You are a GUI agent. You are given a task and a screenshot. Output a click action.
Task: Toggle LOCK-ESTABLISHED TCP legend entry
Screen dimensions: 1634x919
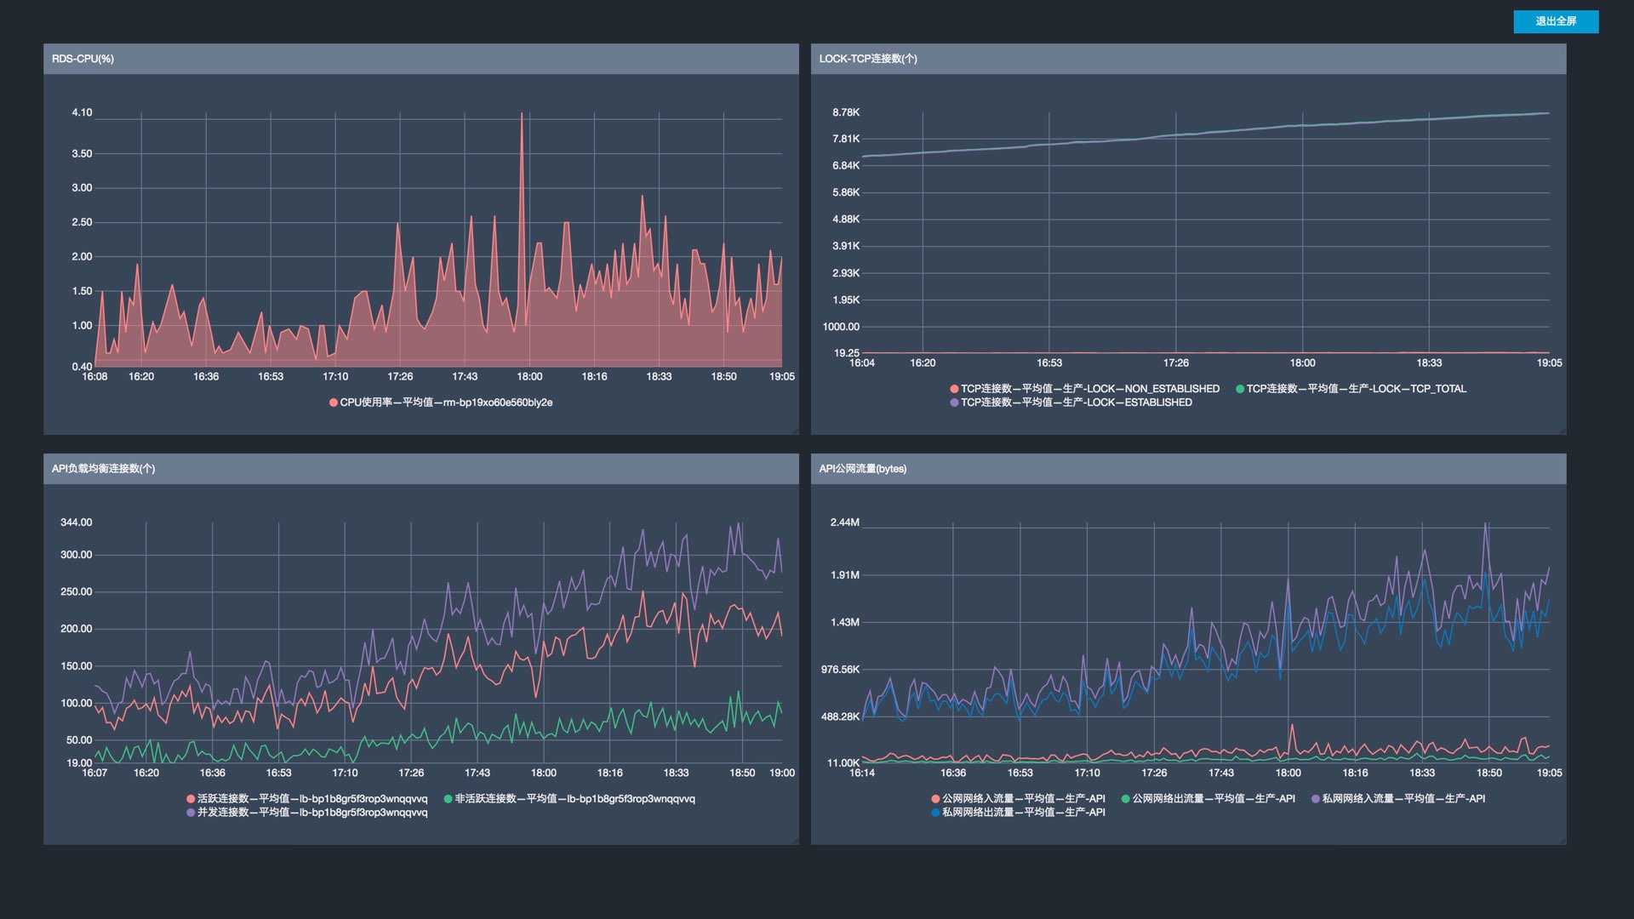(1071, 402)
